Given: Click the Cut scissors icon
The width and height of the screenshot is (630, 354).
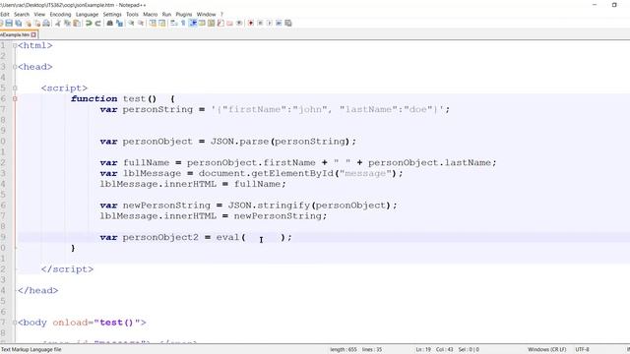Looking at the screenshot, I should [57, 24].
